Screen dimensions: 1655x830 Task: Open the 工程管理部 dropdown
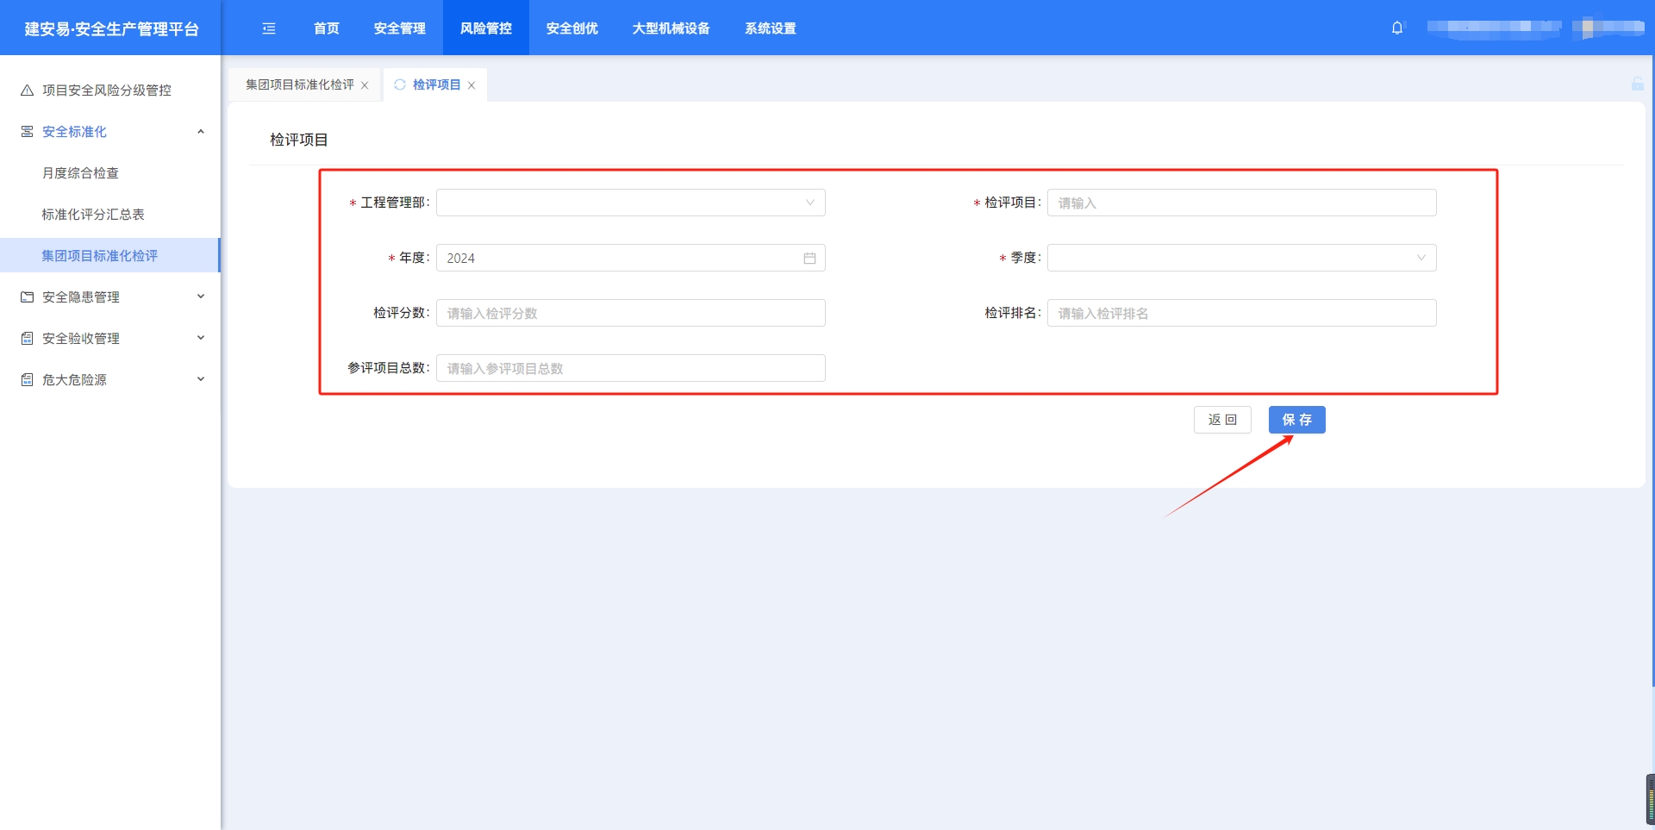[630, 203]
